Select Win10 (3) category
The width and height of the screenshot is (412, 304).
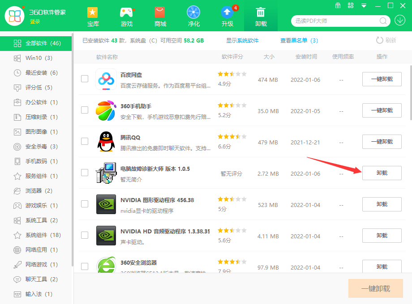coord(36,58)
